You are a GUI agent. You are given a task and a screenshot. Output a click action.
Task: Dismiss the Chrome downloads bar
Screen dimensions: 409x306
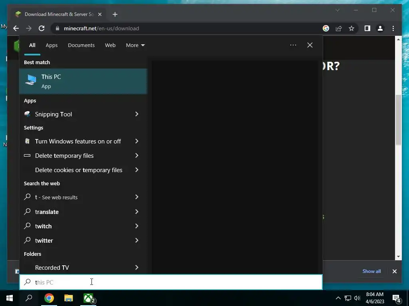coord(394,271)
